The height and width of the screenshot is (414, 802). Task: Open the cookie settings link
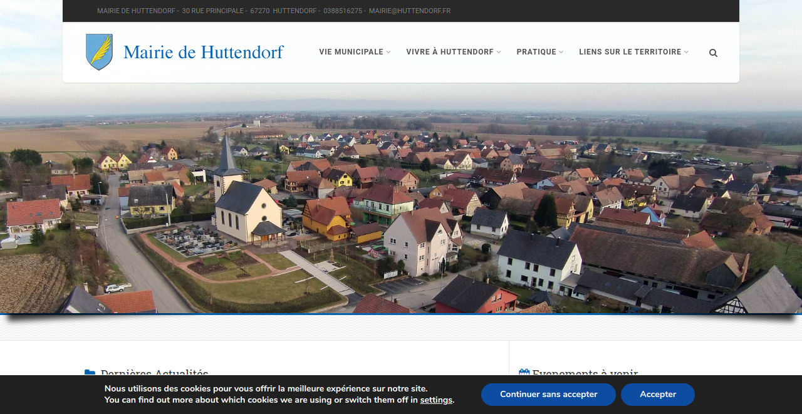(x=436, y=400)
